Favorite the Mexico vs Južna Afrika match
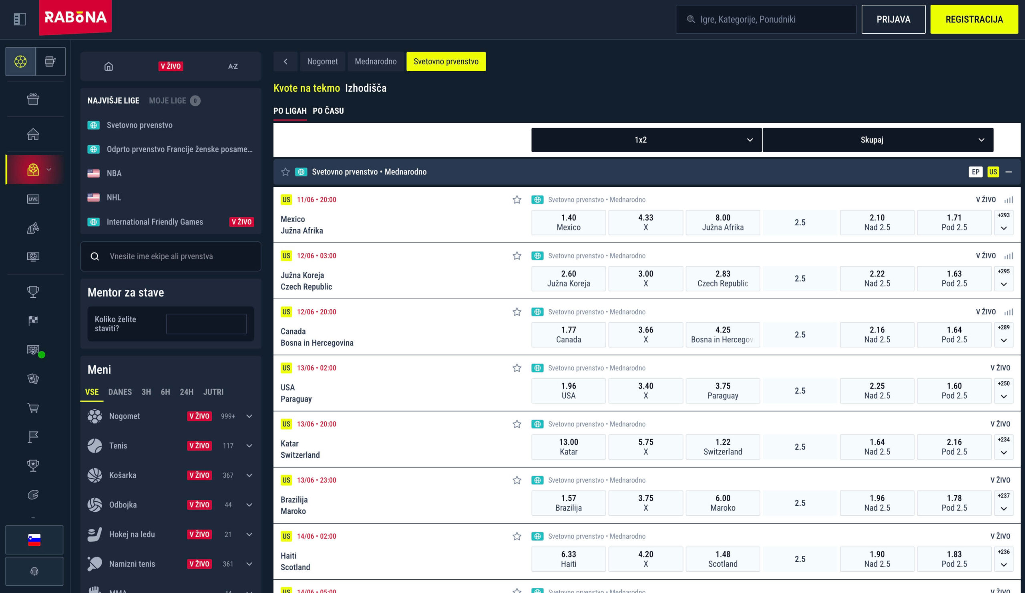 [517, 200]
